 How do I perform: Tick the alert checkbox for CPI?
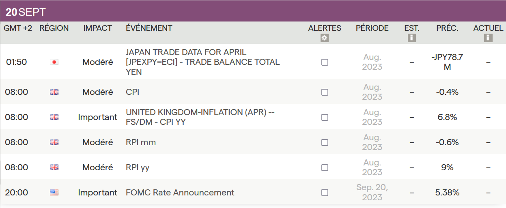tap(325, 92)
